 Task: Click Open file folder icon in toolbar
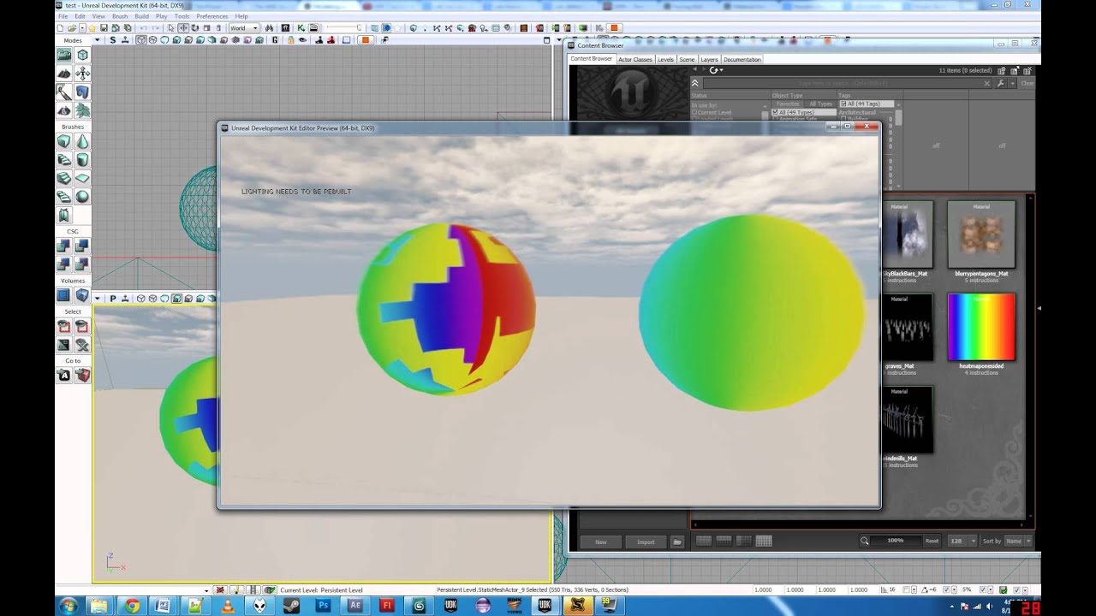[x=72, y=28]
